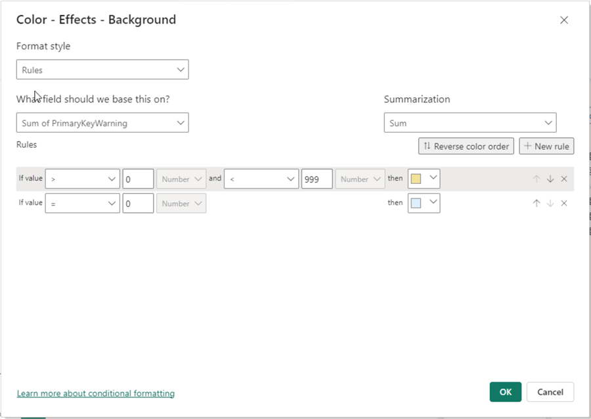This screenshot has height=419, width=591.
Task: Remove the second rule with its X icon
Action: point(564,203)
